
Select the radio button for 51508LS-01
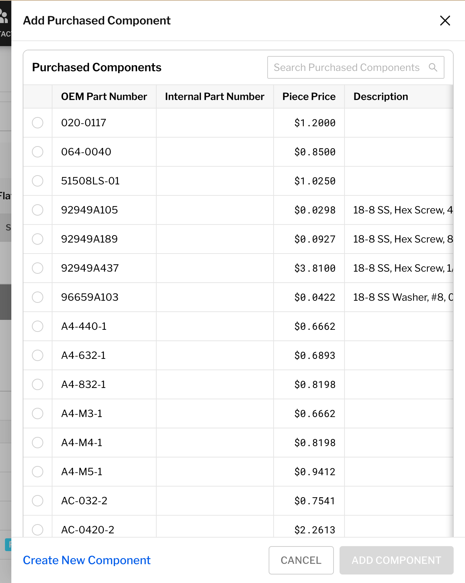pos(37,181)
